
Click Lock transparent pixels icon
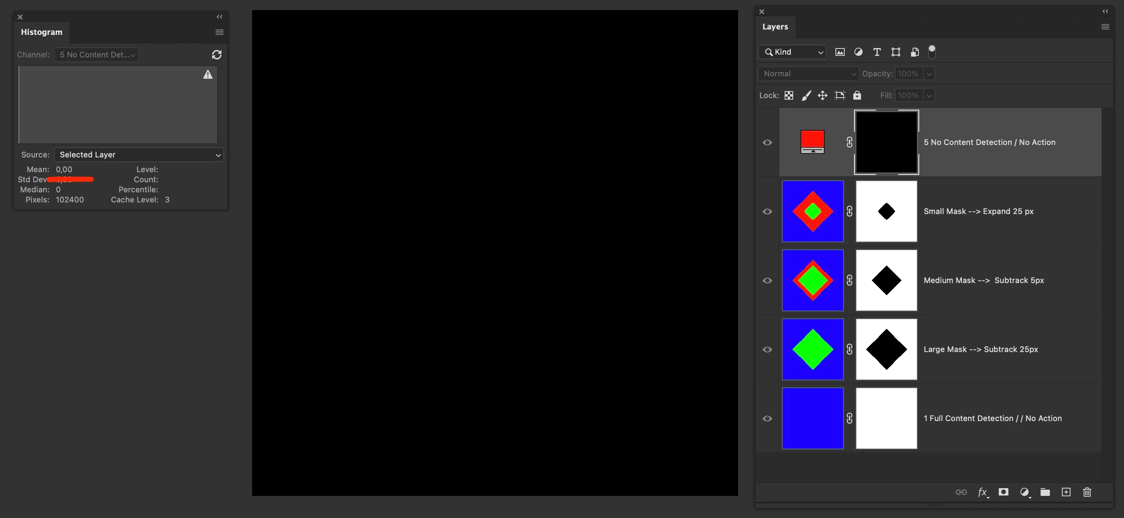[x=789, y=95]
